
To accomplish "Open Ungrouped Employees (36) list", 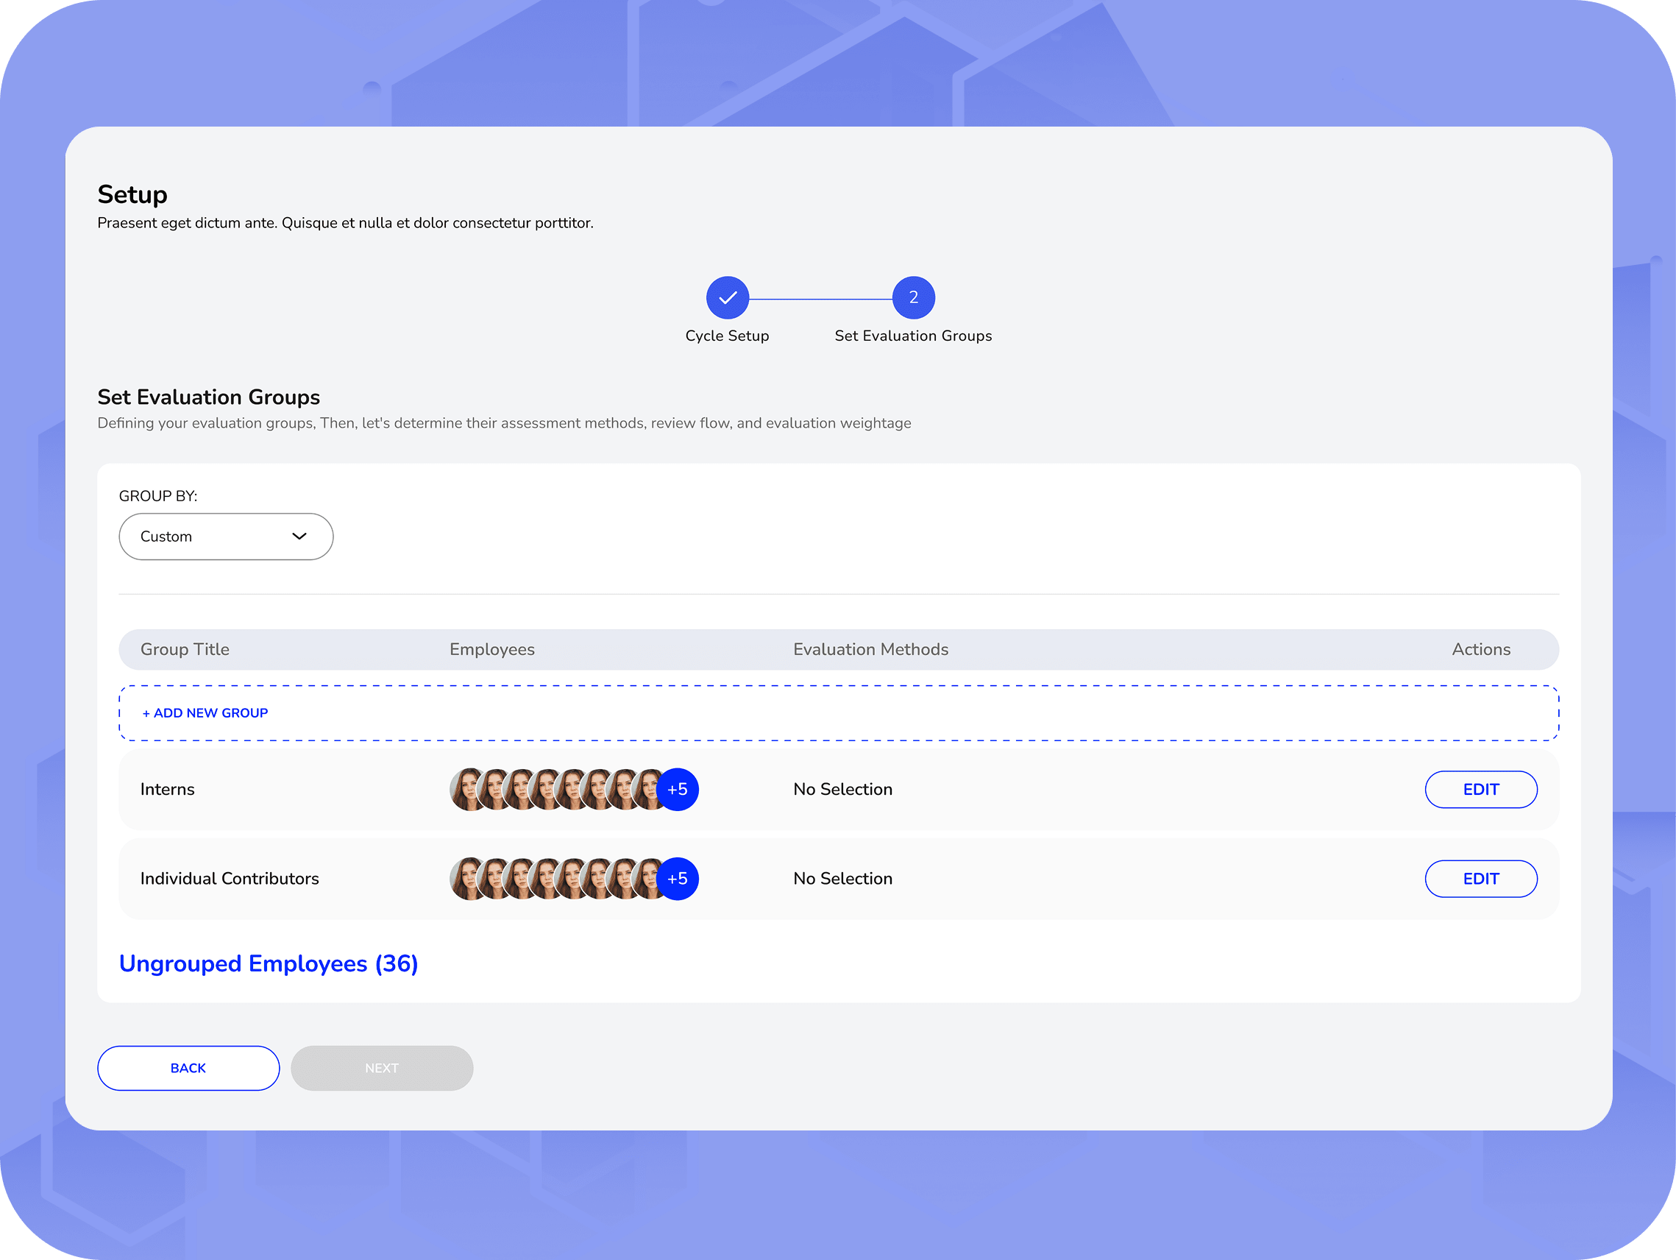I will 269,963.
